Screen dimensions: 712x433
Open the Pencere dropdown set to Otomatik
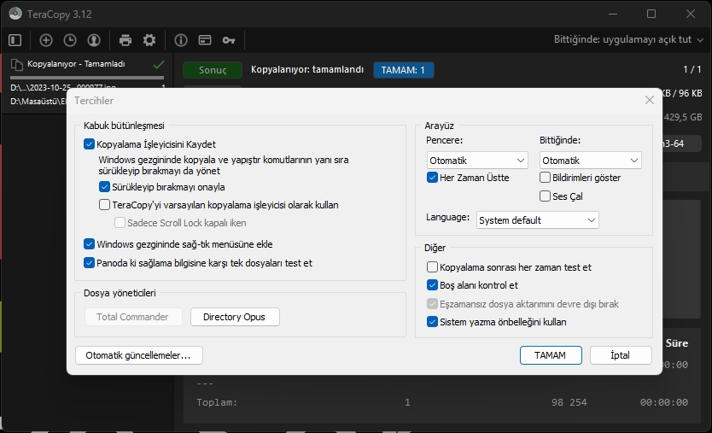click(477, 161)
